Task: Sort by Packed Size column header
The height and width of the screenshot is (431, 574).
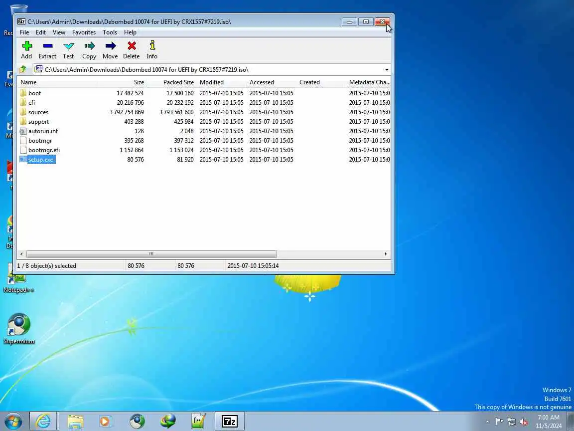Action: click(x=172, y=82)
